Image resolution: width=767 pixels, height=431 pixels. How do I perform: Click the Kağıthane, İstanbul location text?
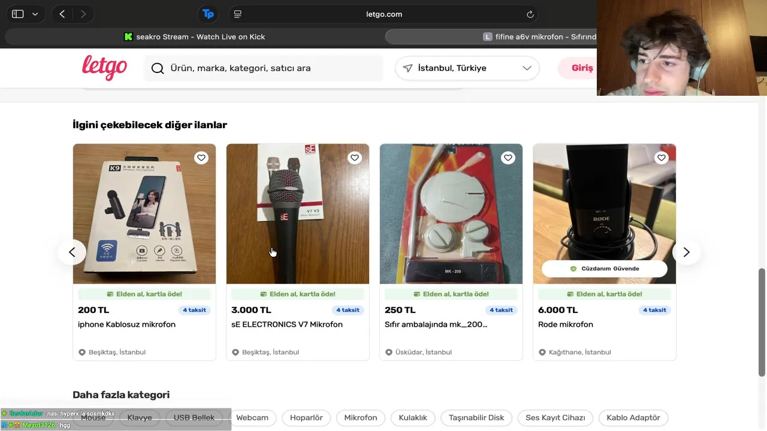pos(580,352)
